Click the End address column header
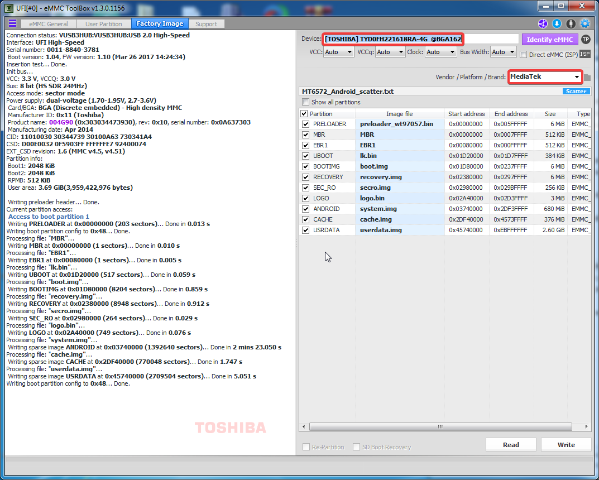 (511, 114)
